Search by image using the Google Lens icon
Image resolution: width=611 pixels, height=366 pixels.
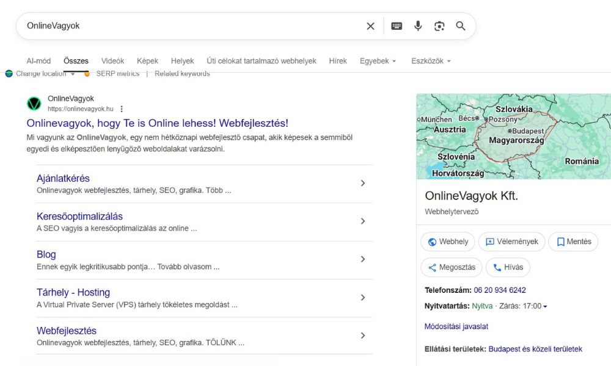[439, 26]
